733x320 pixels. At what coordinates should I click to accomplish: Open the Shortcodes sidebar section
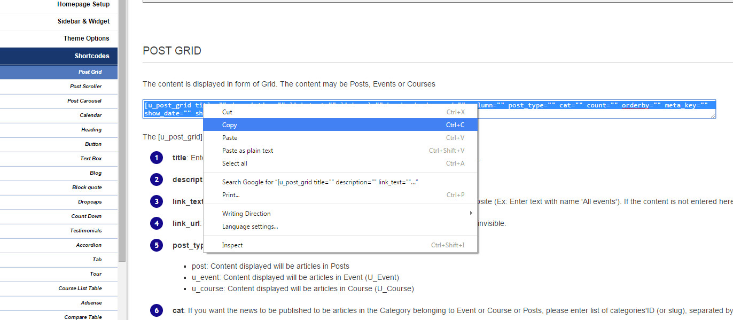tap(92, 56)
